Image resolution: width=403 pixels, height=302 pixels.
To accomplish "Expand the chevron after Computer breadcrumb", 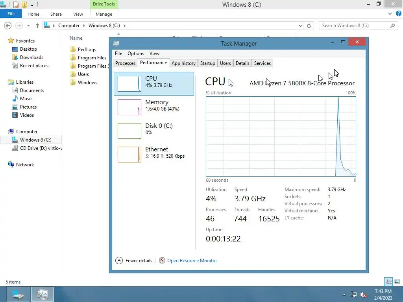I will [84, 26].
